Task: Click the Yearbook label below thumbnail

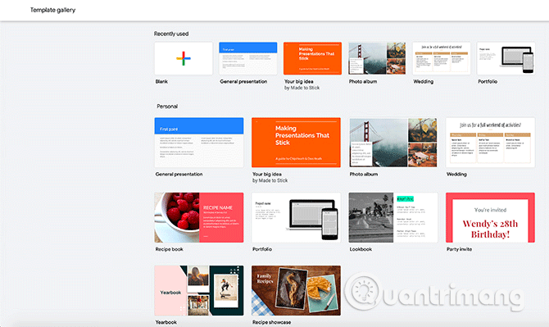Action: click(x=166, y=322)
